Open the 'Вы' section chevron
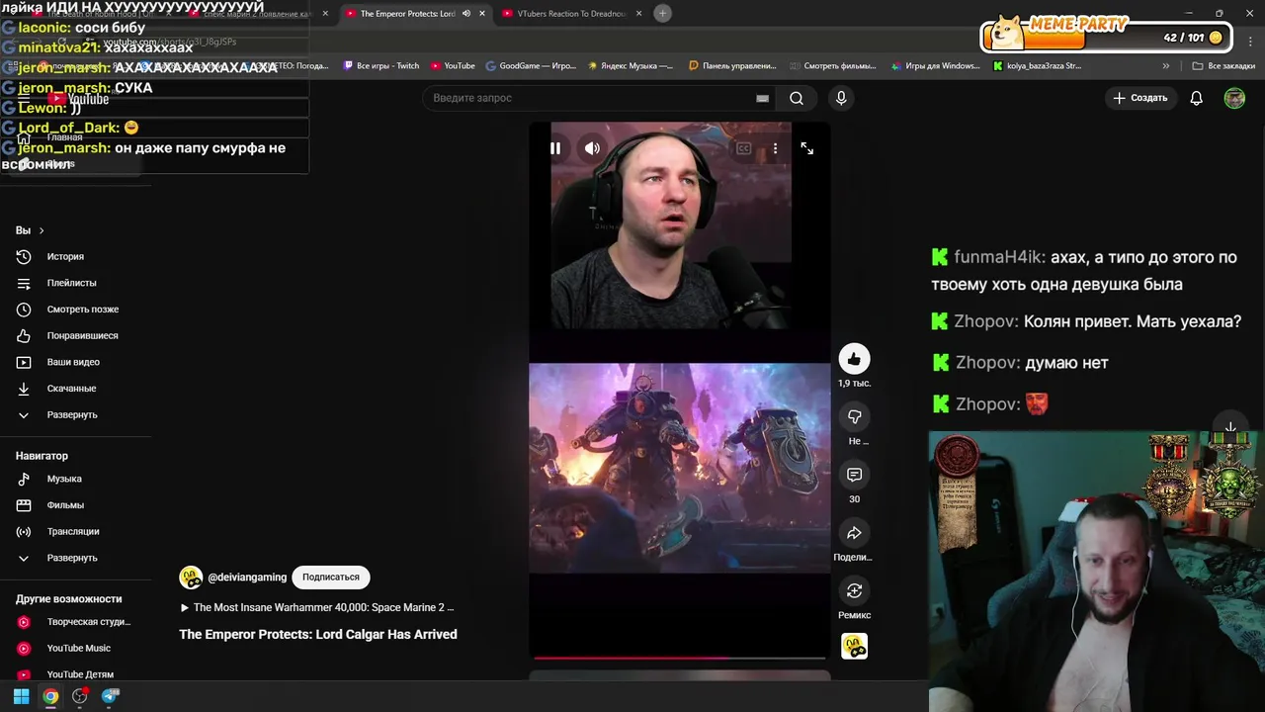Image resolution: width=1265 pixels, height=712 pixels. click(41, 230)
